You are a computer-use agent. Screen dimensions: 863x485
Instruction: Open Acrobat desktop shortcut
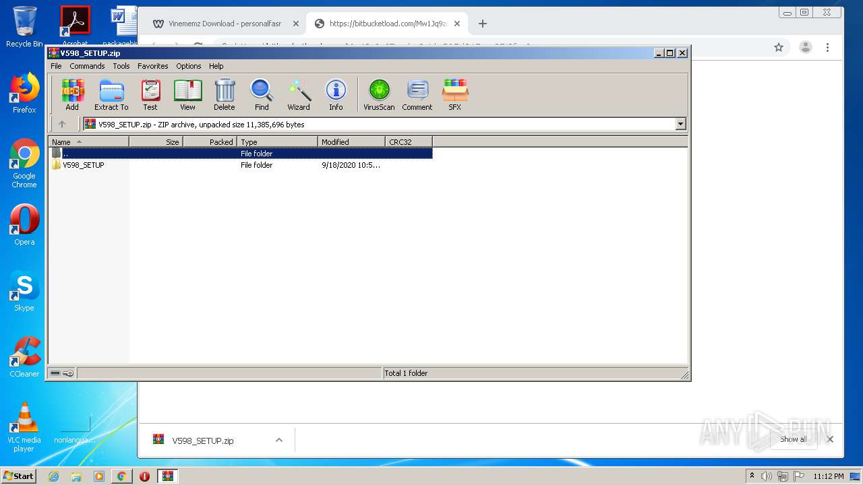pos(75,26)
